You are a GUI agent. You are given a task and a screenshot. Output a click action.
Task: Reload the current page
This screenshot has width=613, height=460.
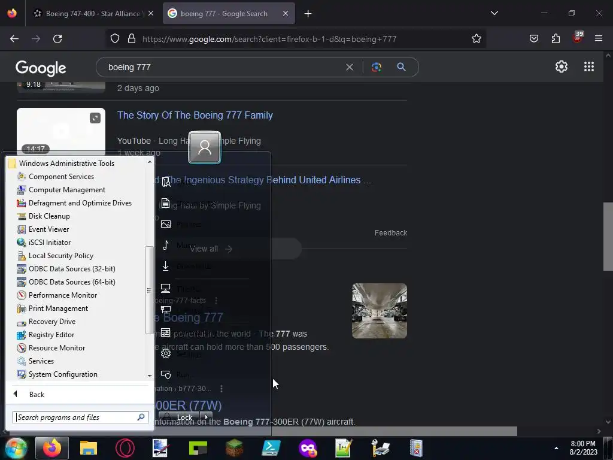tap(57, 39)
